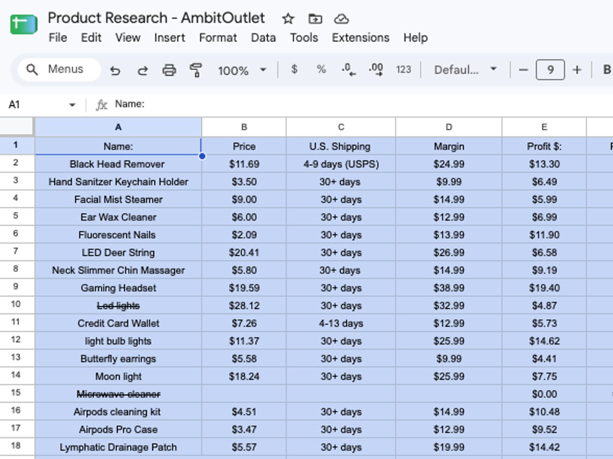Format as percent
Screen dimensions: 613x459
[x=321, y=70]
